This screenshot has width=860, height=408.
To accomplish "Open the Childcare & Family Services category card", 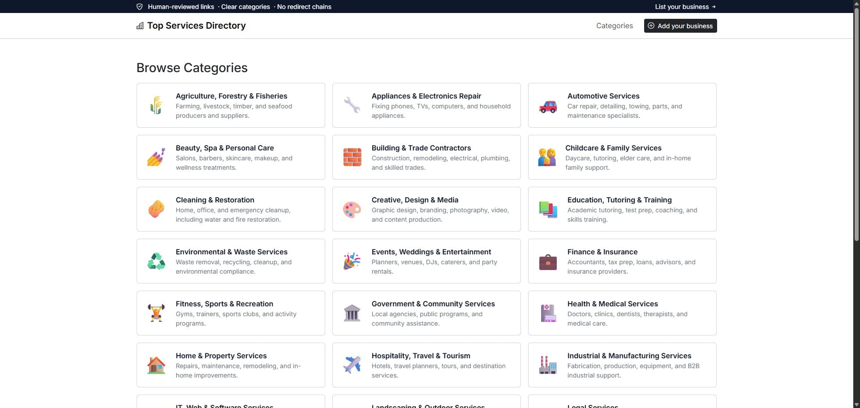I will (621, 157).
